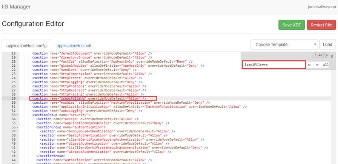Close the editor search box
338x164 pixels.
332,56
